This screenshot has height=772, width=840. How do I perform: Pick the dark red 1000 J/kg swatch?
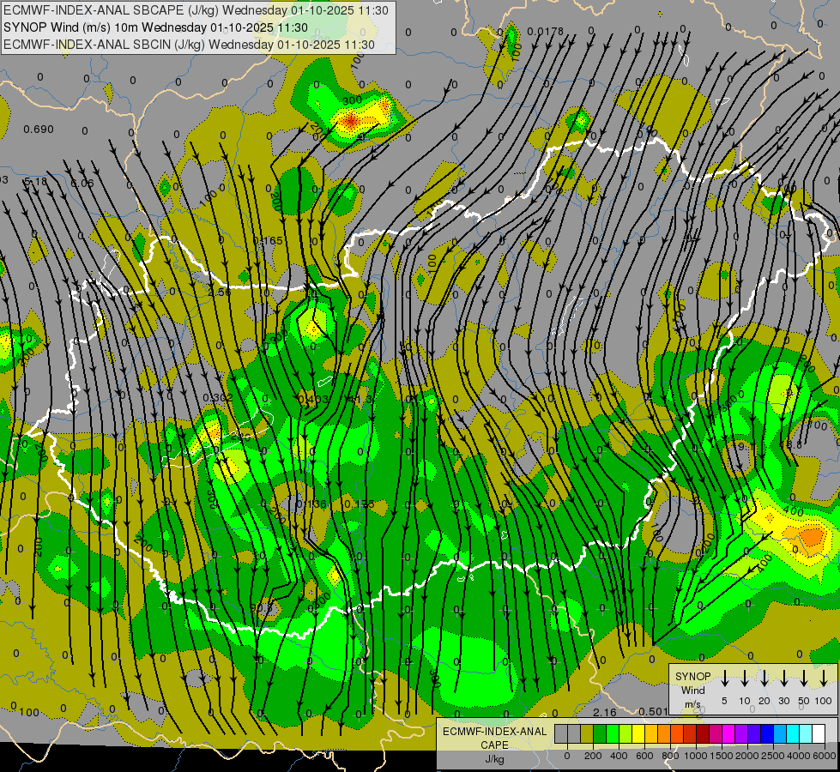tap(703, 733)
